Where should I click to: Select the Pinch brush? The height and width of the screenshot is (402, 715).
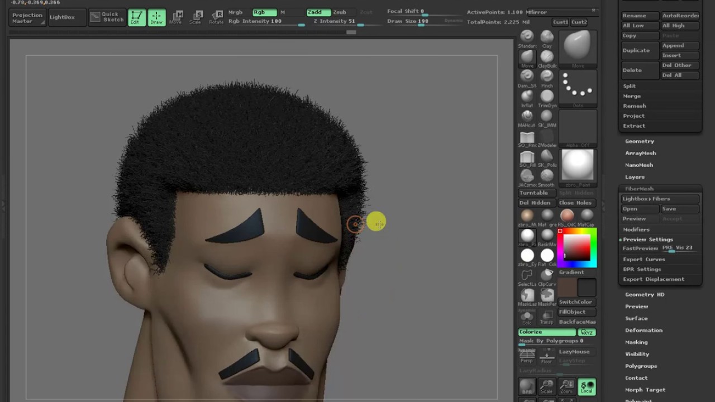point(547,78)
